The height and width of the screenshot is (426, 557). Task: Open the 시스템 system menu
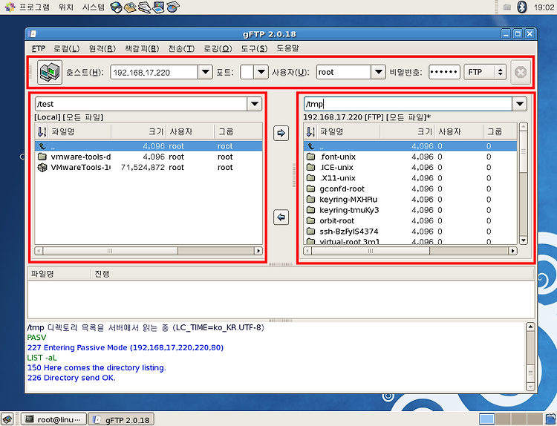(x=94, y=7)
